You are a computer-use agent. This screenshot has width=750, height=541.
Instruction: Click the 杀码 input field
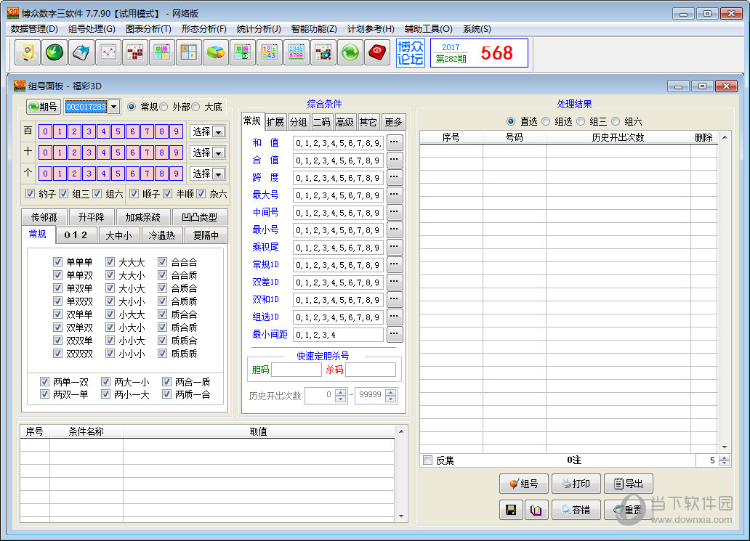[x=371, y=370]
